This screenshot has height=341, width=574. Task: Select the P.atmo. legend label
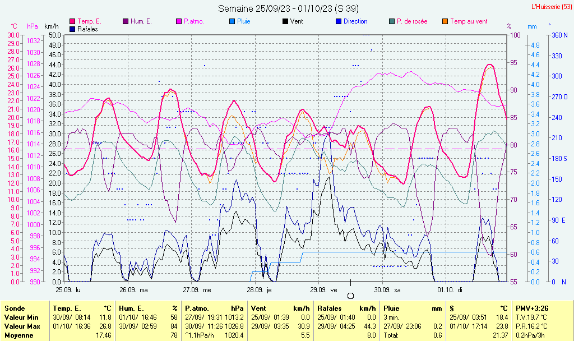point(194,22)
